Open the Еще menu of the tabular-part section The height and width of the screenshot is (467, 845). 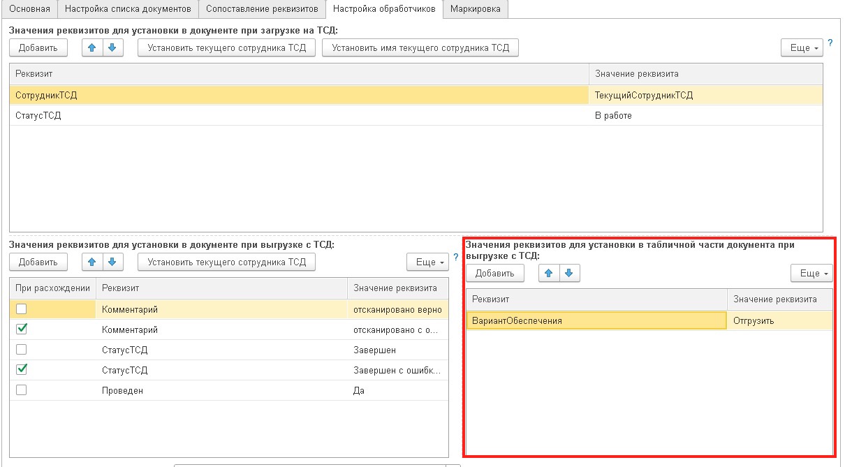[x=811, y=273]
